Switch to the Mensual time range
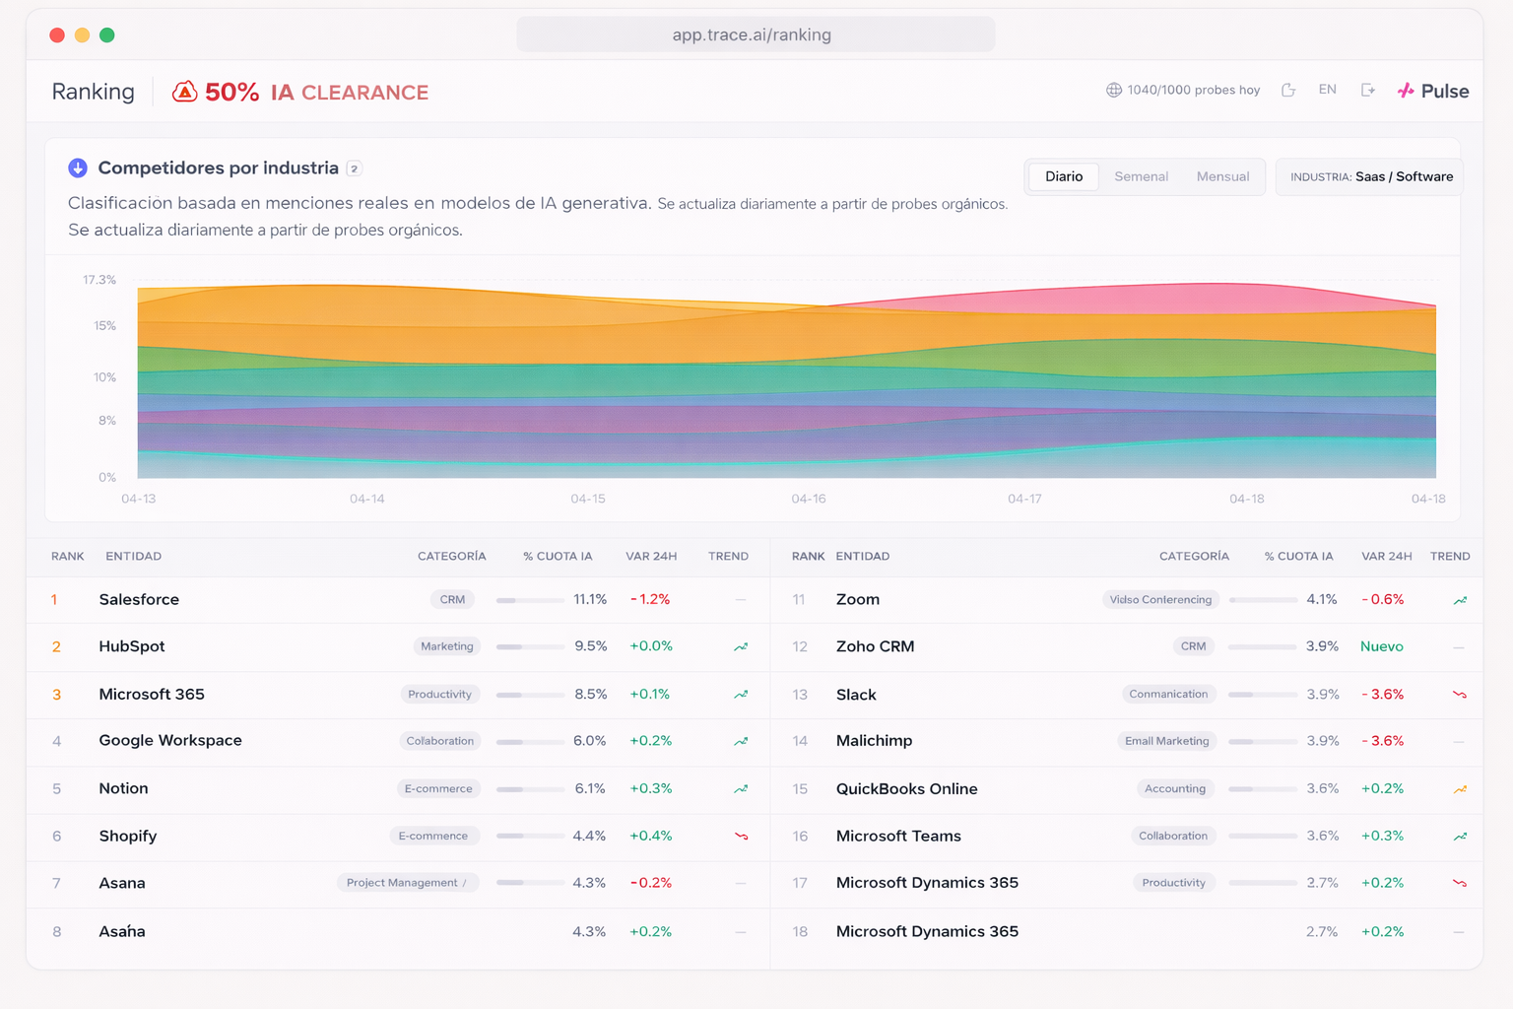 (x=1222, y=176)
